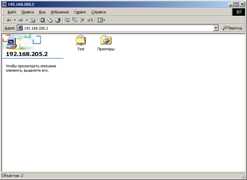Viewport: 247px width, 180px height.
Task: Expand the address bar dropdown list
Action: point(216,28)
